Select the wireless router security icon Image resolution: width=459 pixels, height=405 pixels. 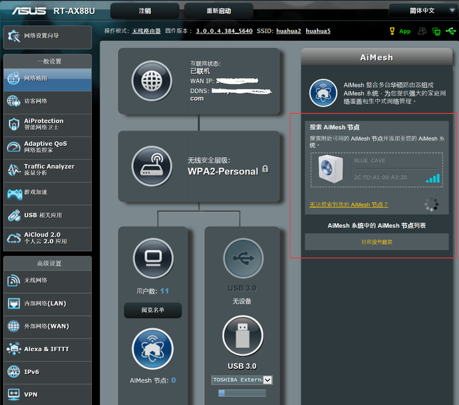click(152, 166)
